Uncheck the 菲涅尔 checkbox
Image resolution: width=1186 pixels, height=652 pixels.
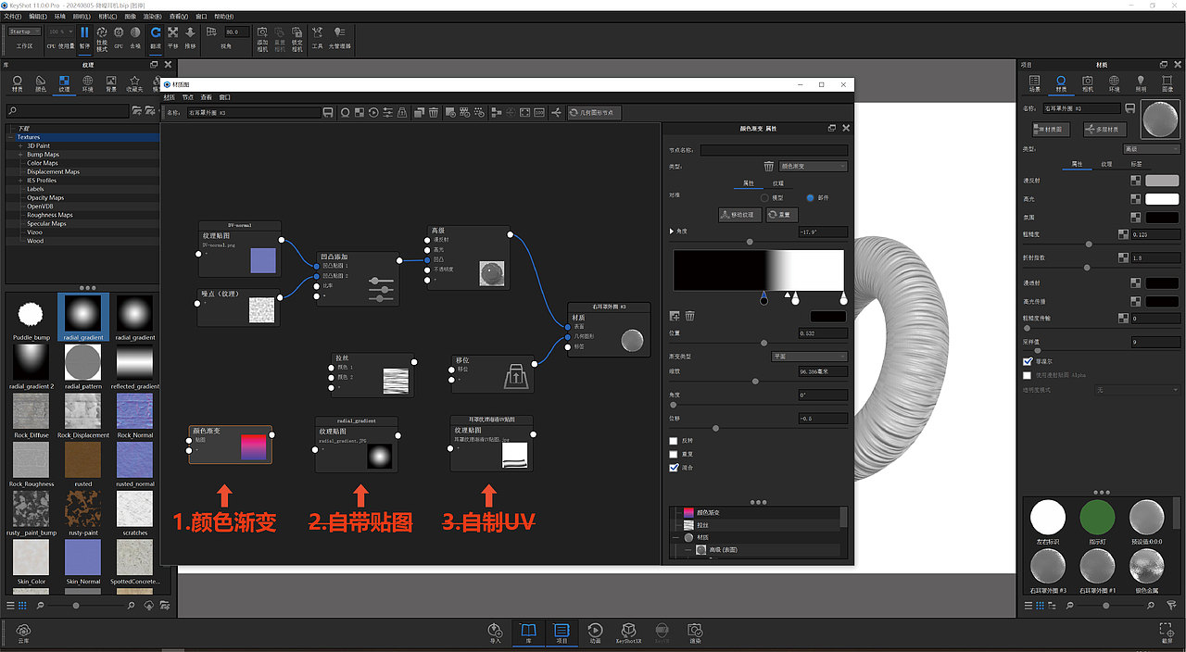[1028, 361]
